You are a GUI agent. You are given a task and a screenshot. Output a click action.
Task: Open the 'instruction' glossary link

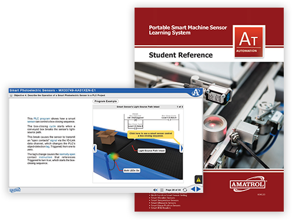click(45, 157)
